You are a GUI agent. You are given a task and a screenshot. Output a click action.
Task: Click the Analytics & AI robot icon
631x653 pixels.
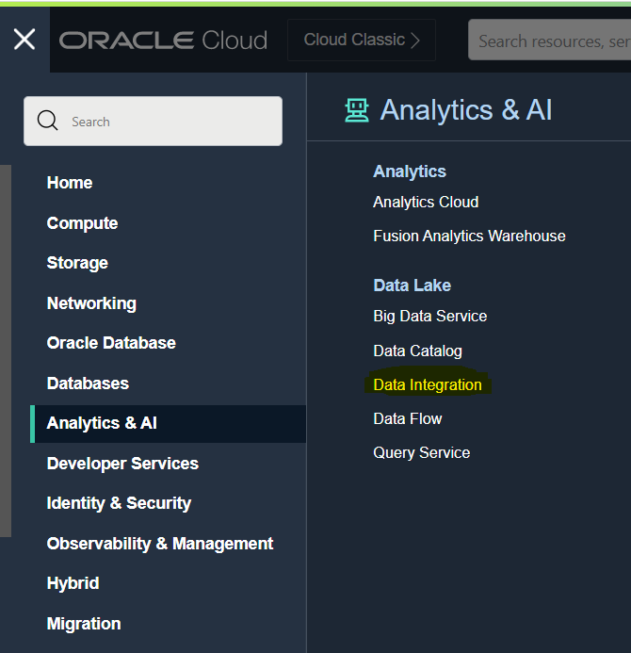tap(357, 110)
